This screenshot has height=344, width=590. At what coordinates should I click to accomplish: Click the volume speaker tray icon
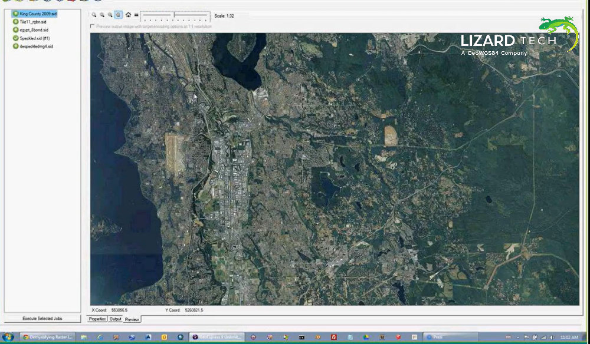click(x=552, y=338)
